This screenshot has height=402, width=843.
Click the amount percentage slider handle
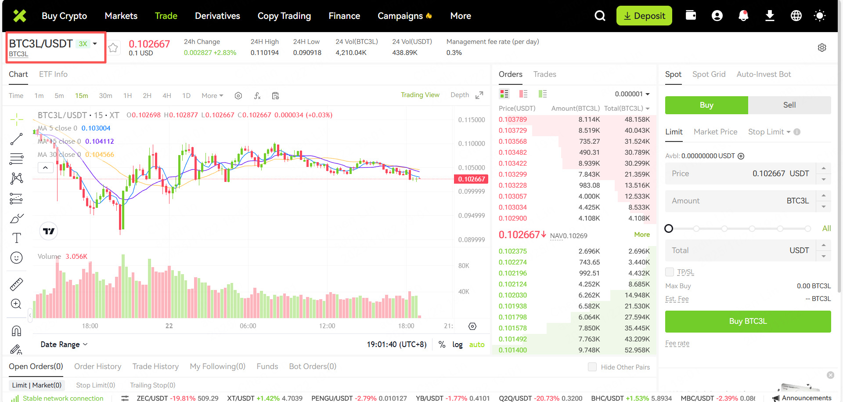pyautogui.click(x=669, y=228)
